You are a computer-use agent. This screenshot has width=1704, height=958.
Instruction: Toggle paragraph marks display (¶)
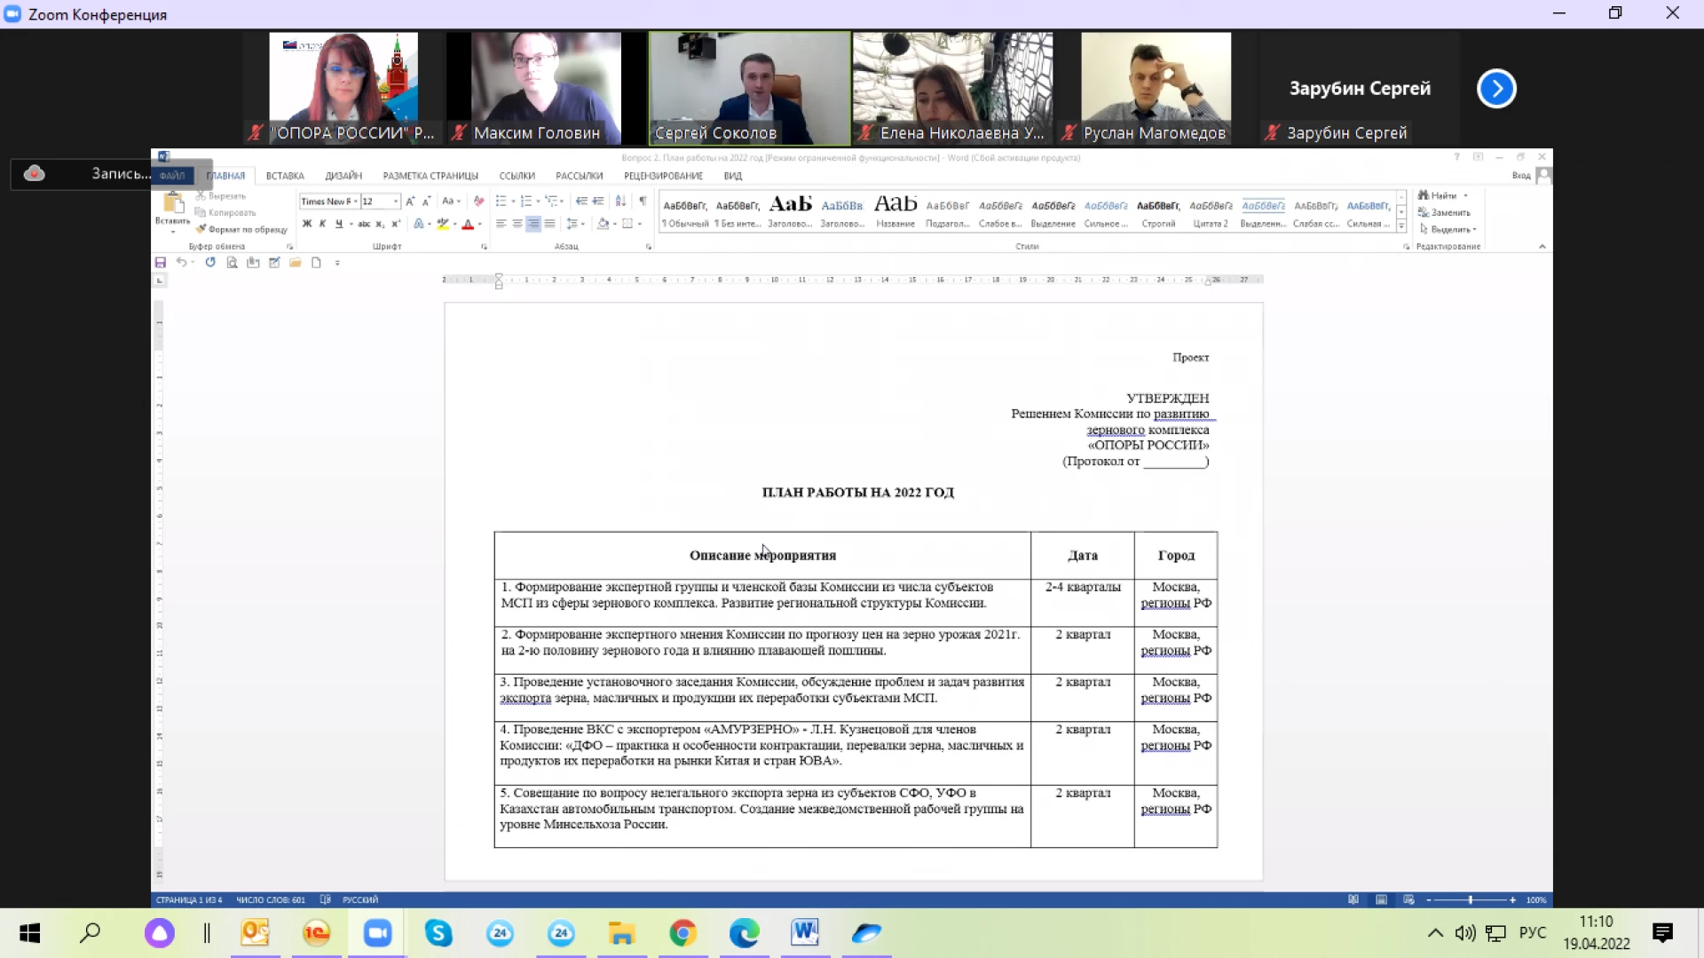(x=643, y=201)
